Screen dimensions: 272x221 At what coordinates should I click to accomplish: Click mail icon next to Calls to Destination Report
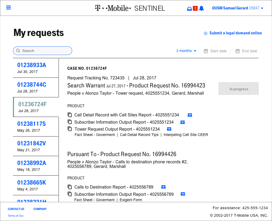pyautogui.click(x=163, y=187)
